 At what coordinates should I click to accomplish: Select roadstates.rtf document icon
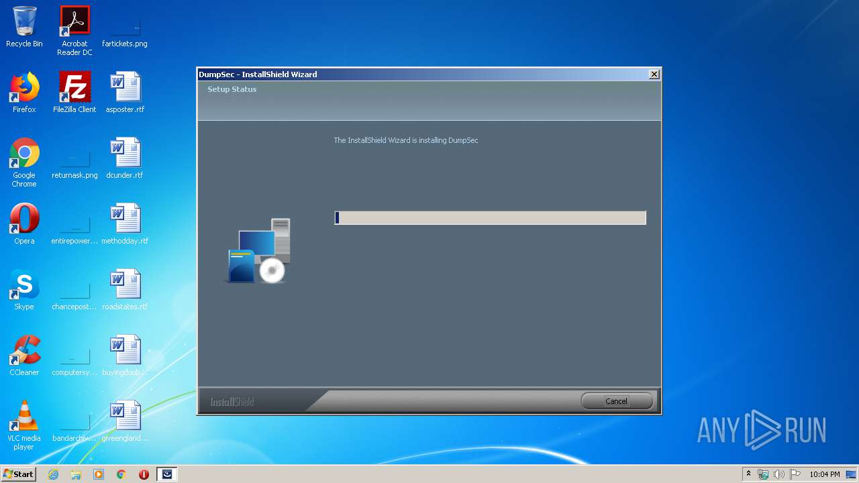coord(125,290)
